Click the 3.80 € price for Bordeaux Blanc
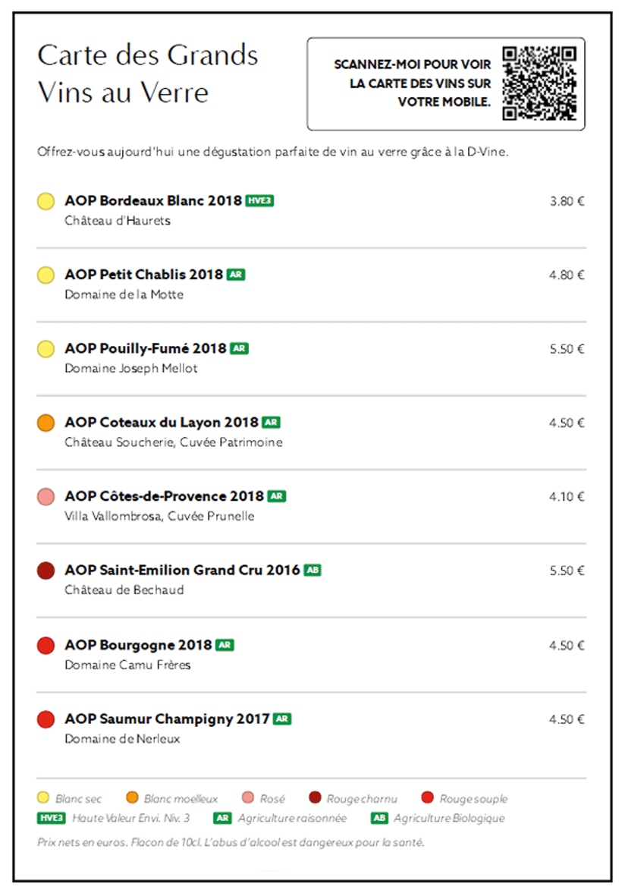The width and height of the screenshot is (625, 893). click(567, 201)
